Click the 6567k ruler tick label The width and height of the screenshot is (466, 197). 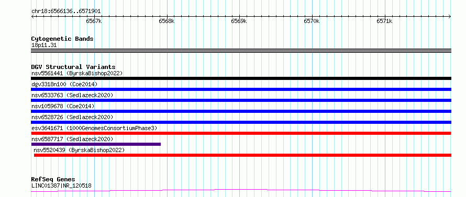pos(94,21)
